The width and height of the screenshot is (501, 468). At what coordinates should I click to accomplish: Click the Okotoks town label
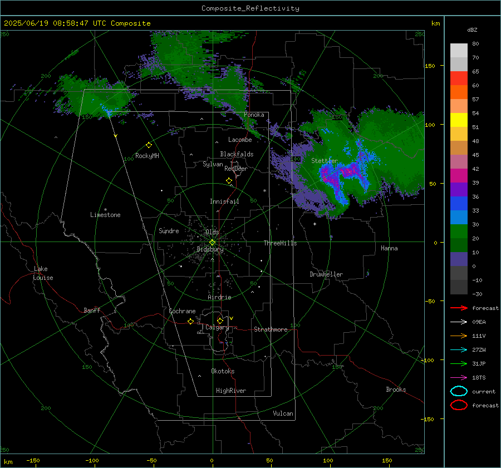[x=223, y=371]
